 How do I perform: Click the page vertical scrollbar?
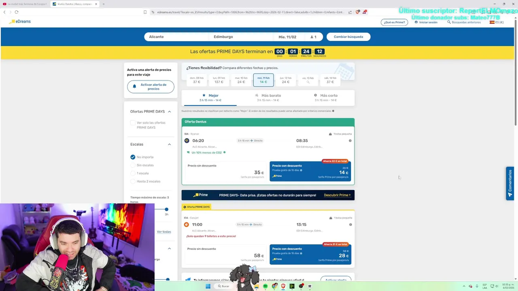click(516, 73)
